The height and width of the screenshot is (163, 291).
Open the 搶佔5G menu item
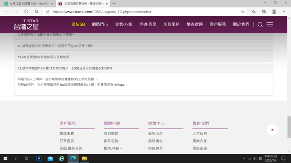78,24
